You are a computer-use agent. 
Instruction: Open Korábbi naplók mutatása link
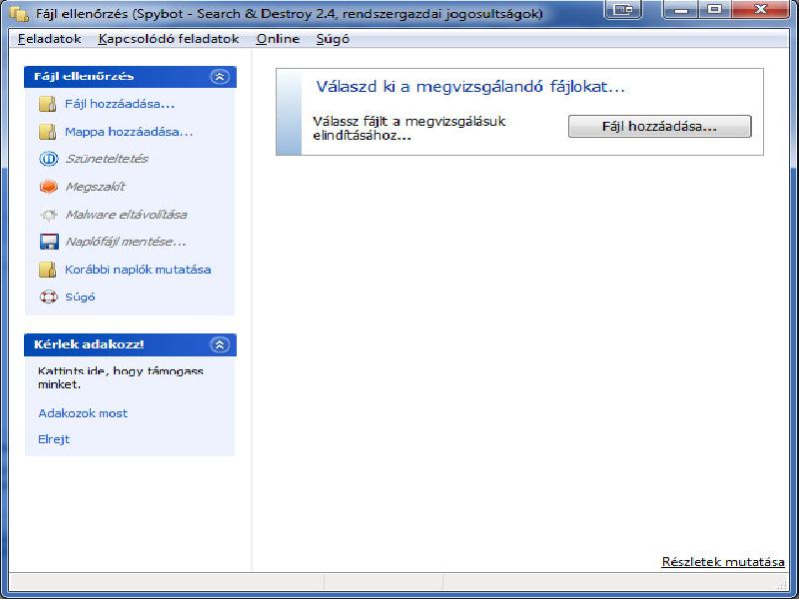click(138, 270)
